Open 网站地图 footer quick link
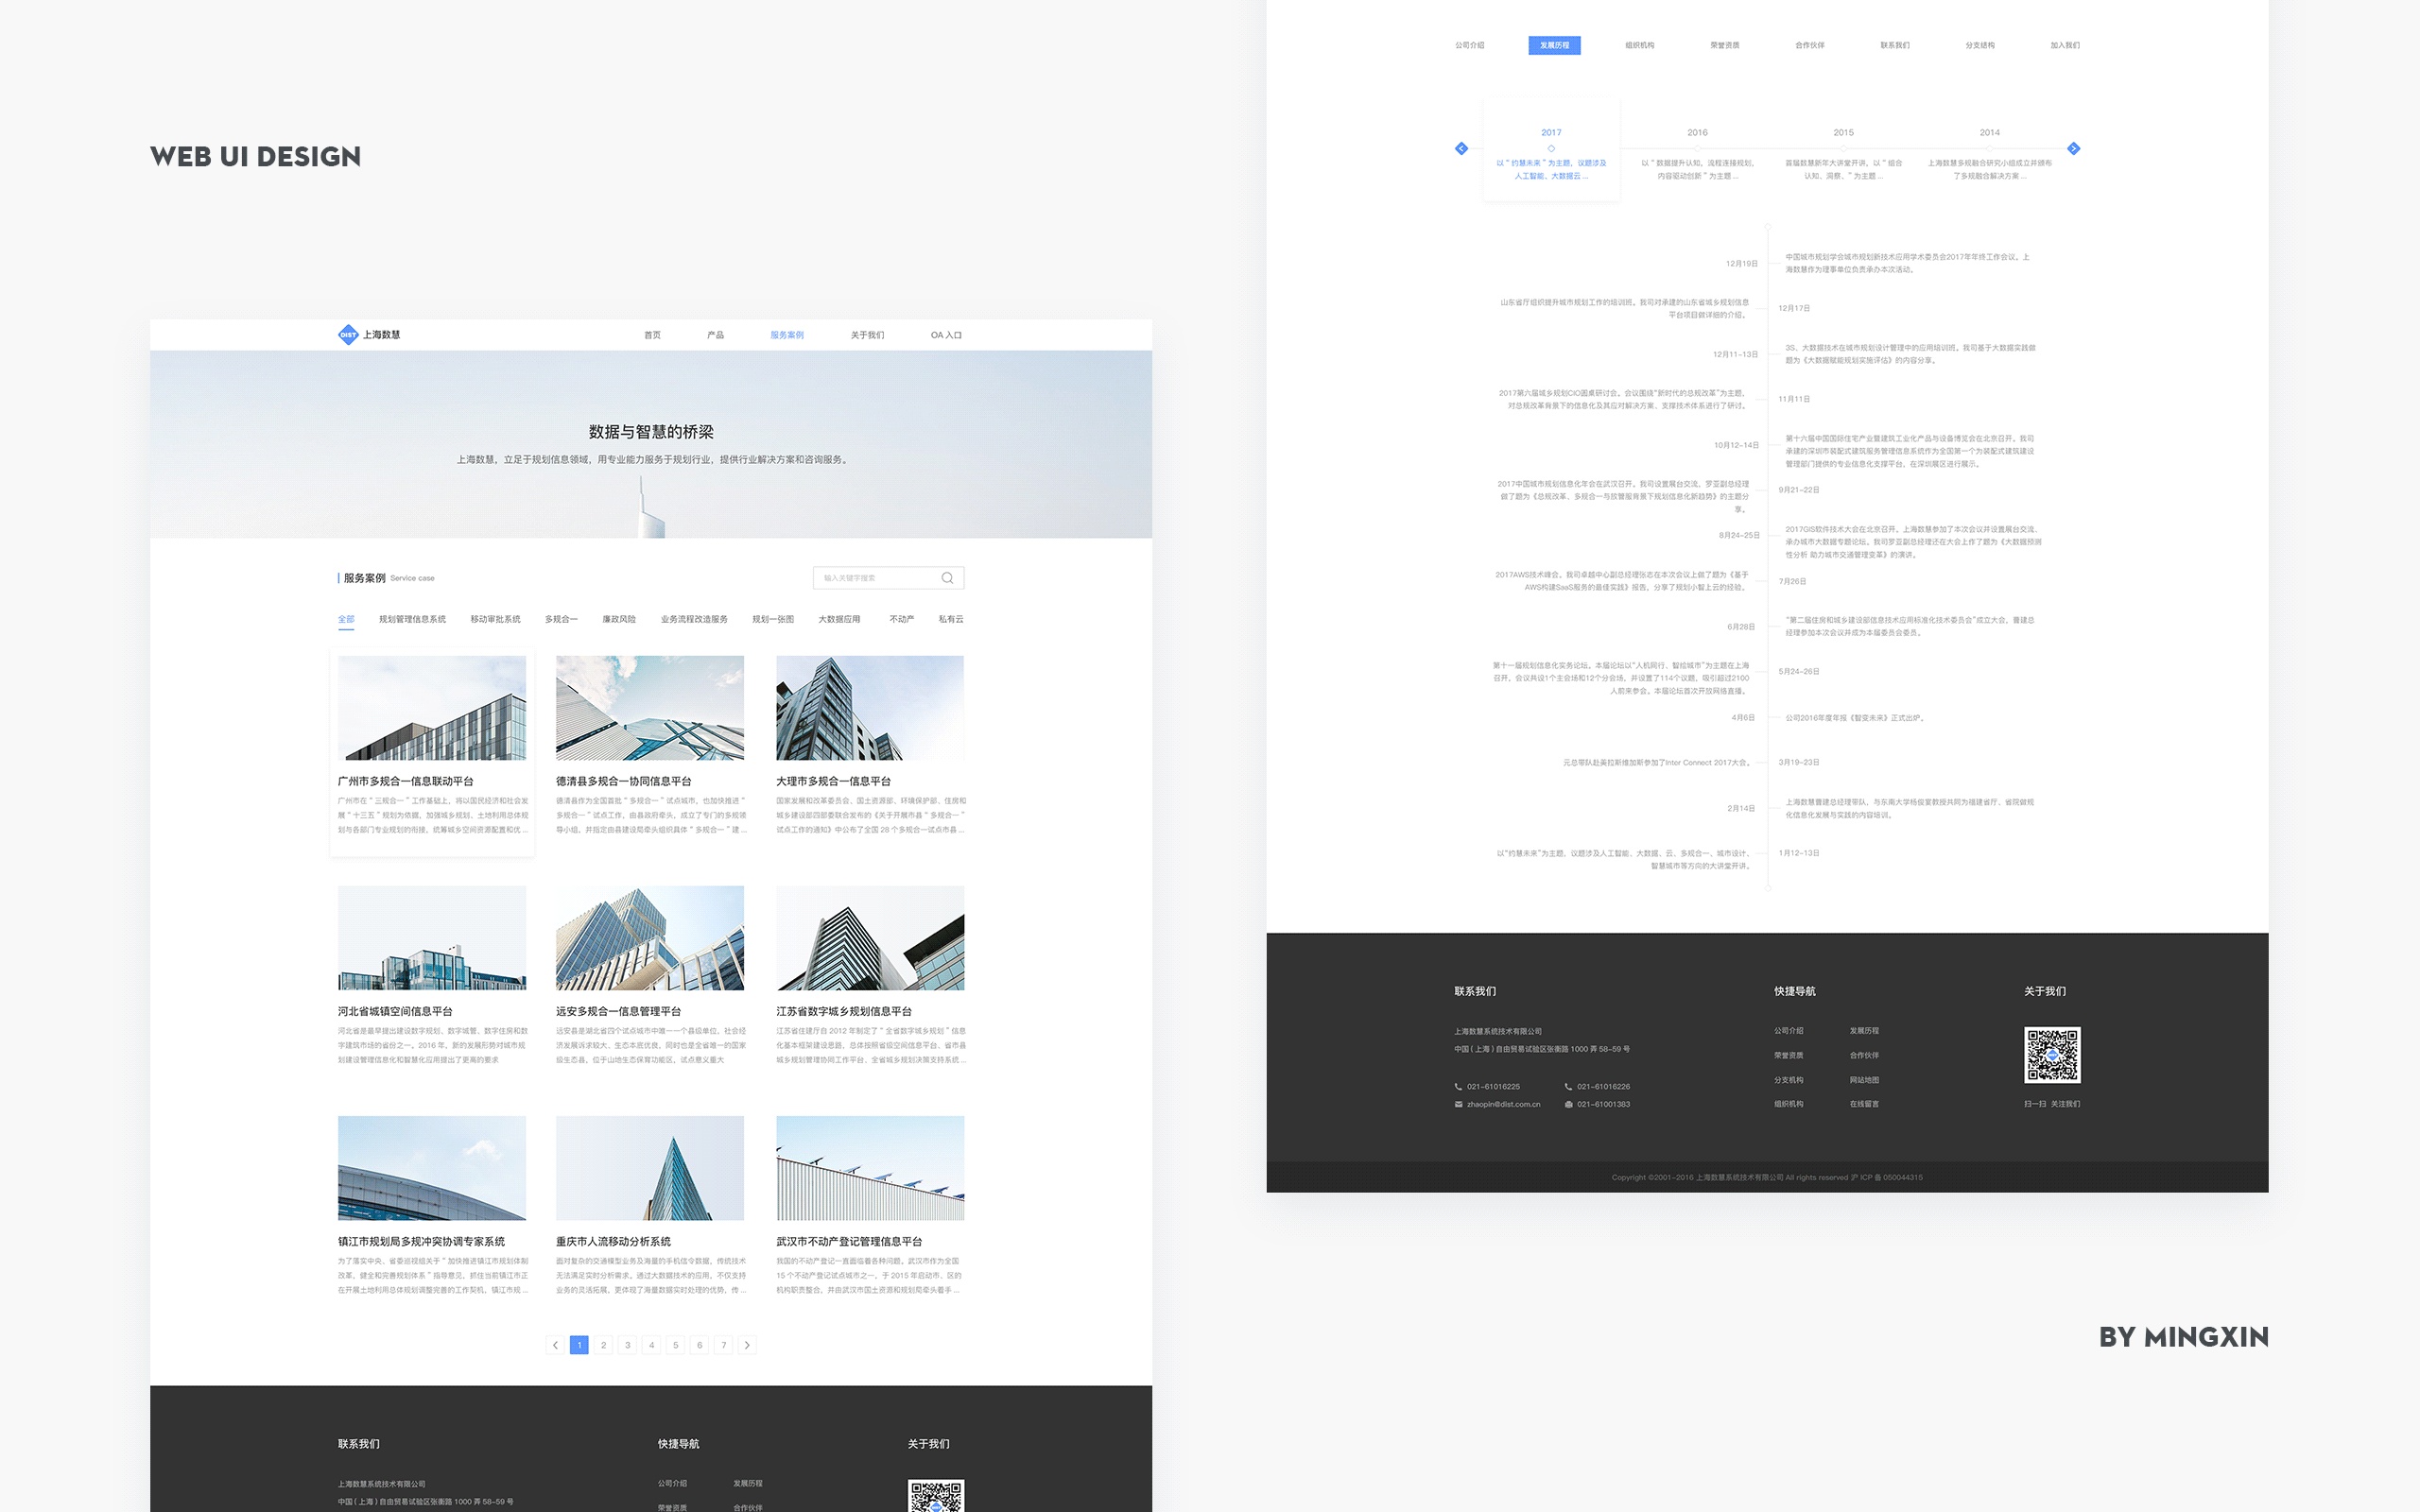This screenshot has width=2420, height=1512. [1864, 1080]
